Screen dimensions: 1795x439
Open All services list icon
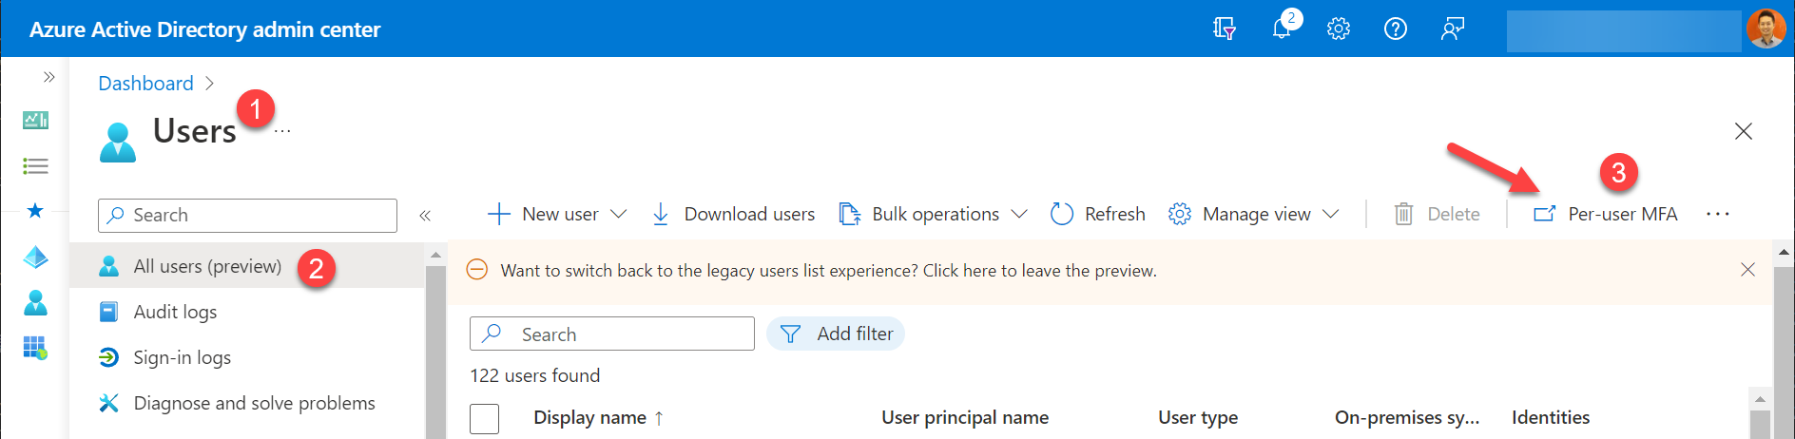tap(35, 166)
